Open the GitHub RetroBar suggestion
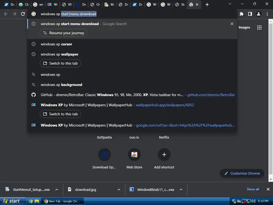This screenshot has height=205, width=273. [x=132, y=95]
